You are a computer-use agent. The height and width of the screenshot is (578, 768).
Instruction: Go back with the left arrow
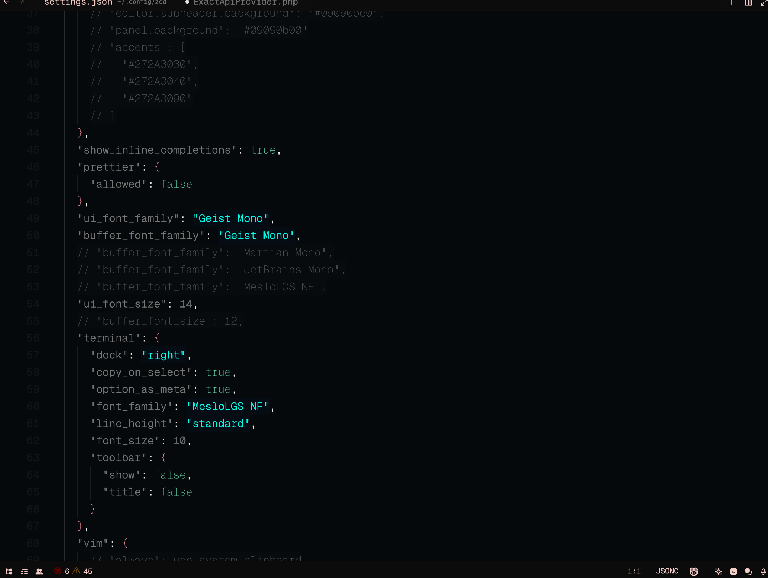[6, 2]
